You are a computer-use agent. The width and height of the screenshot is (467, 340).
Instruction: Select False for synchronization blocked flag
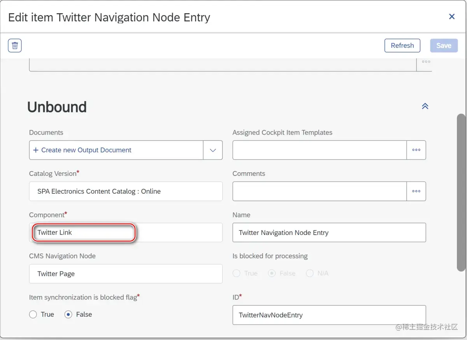(68, 314)
